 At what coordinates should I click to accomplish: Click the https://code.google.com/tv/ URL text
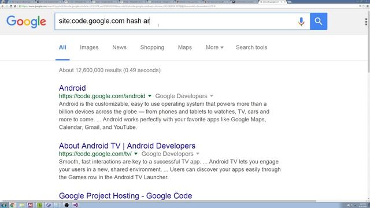95,154
